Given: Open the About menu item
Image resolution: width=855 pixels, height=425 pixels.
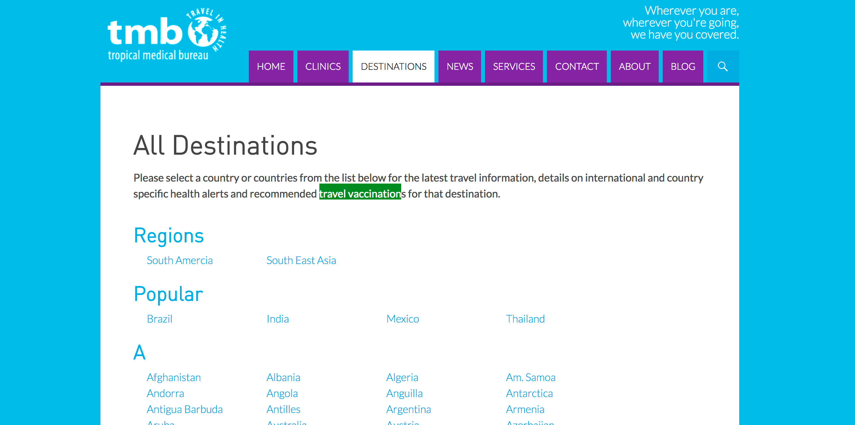Looking at the screenshot, I should [634, 67].
